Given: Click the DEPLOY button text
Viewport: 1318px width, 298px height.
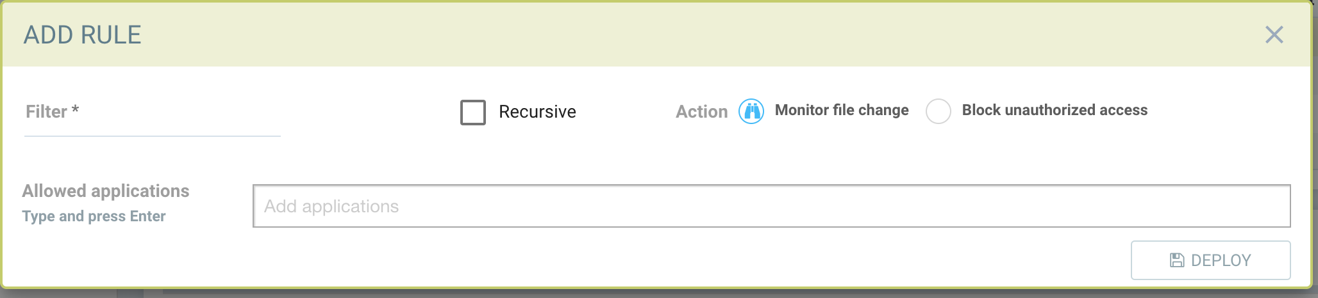Looking at the screenshot, I should pyautogui.click(x=1221, y=260).
